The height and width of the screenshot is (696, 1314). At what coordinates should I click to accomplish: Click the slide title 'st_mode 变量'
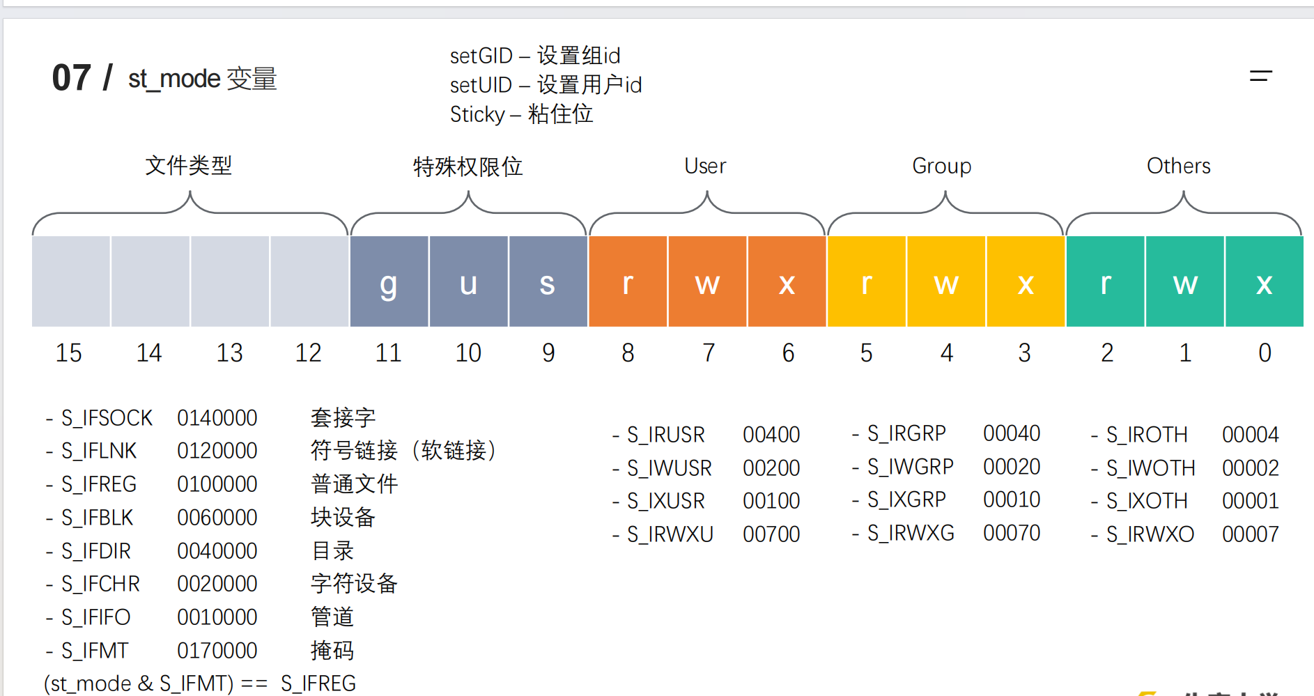coord(203,79)
